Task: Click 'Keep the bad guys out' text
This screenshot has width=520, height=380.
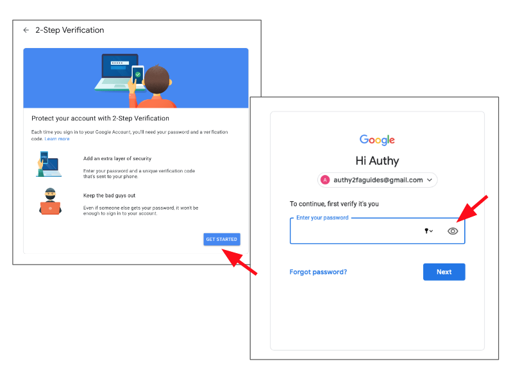Action: click(109, 195)
